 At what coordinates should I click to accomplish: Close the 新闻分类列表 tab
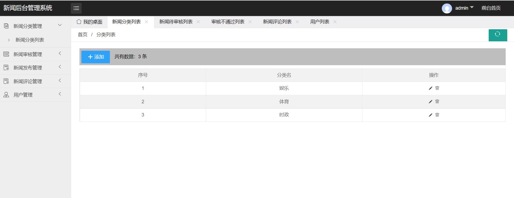pos(146,22)
